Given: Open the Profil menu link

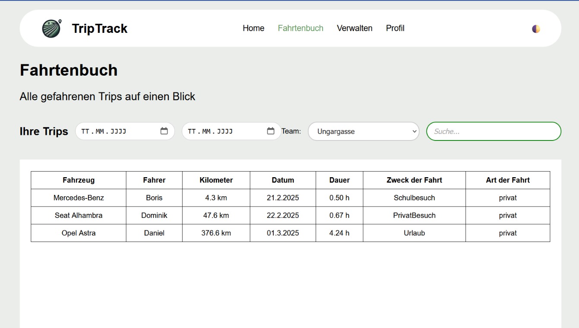Looking at the screenshot, I should [395, 28].
